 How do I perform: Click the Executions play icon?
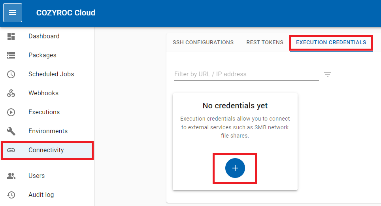11,112
